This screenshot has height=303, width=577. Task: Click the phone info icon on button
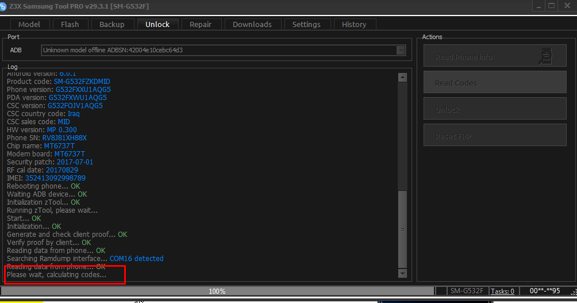(x=546, y=56)
